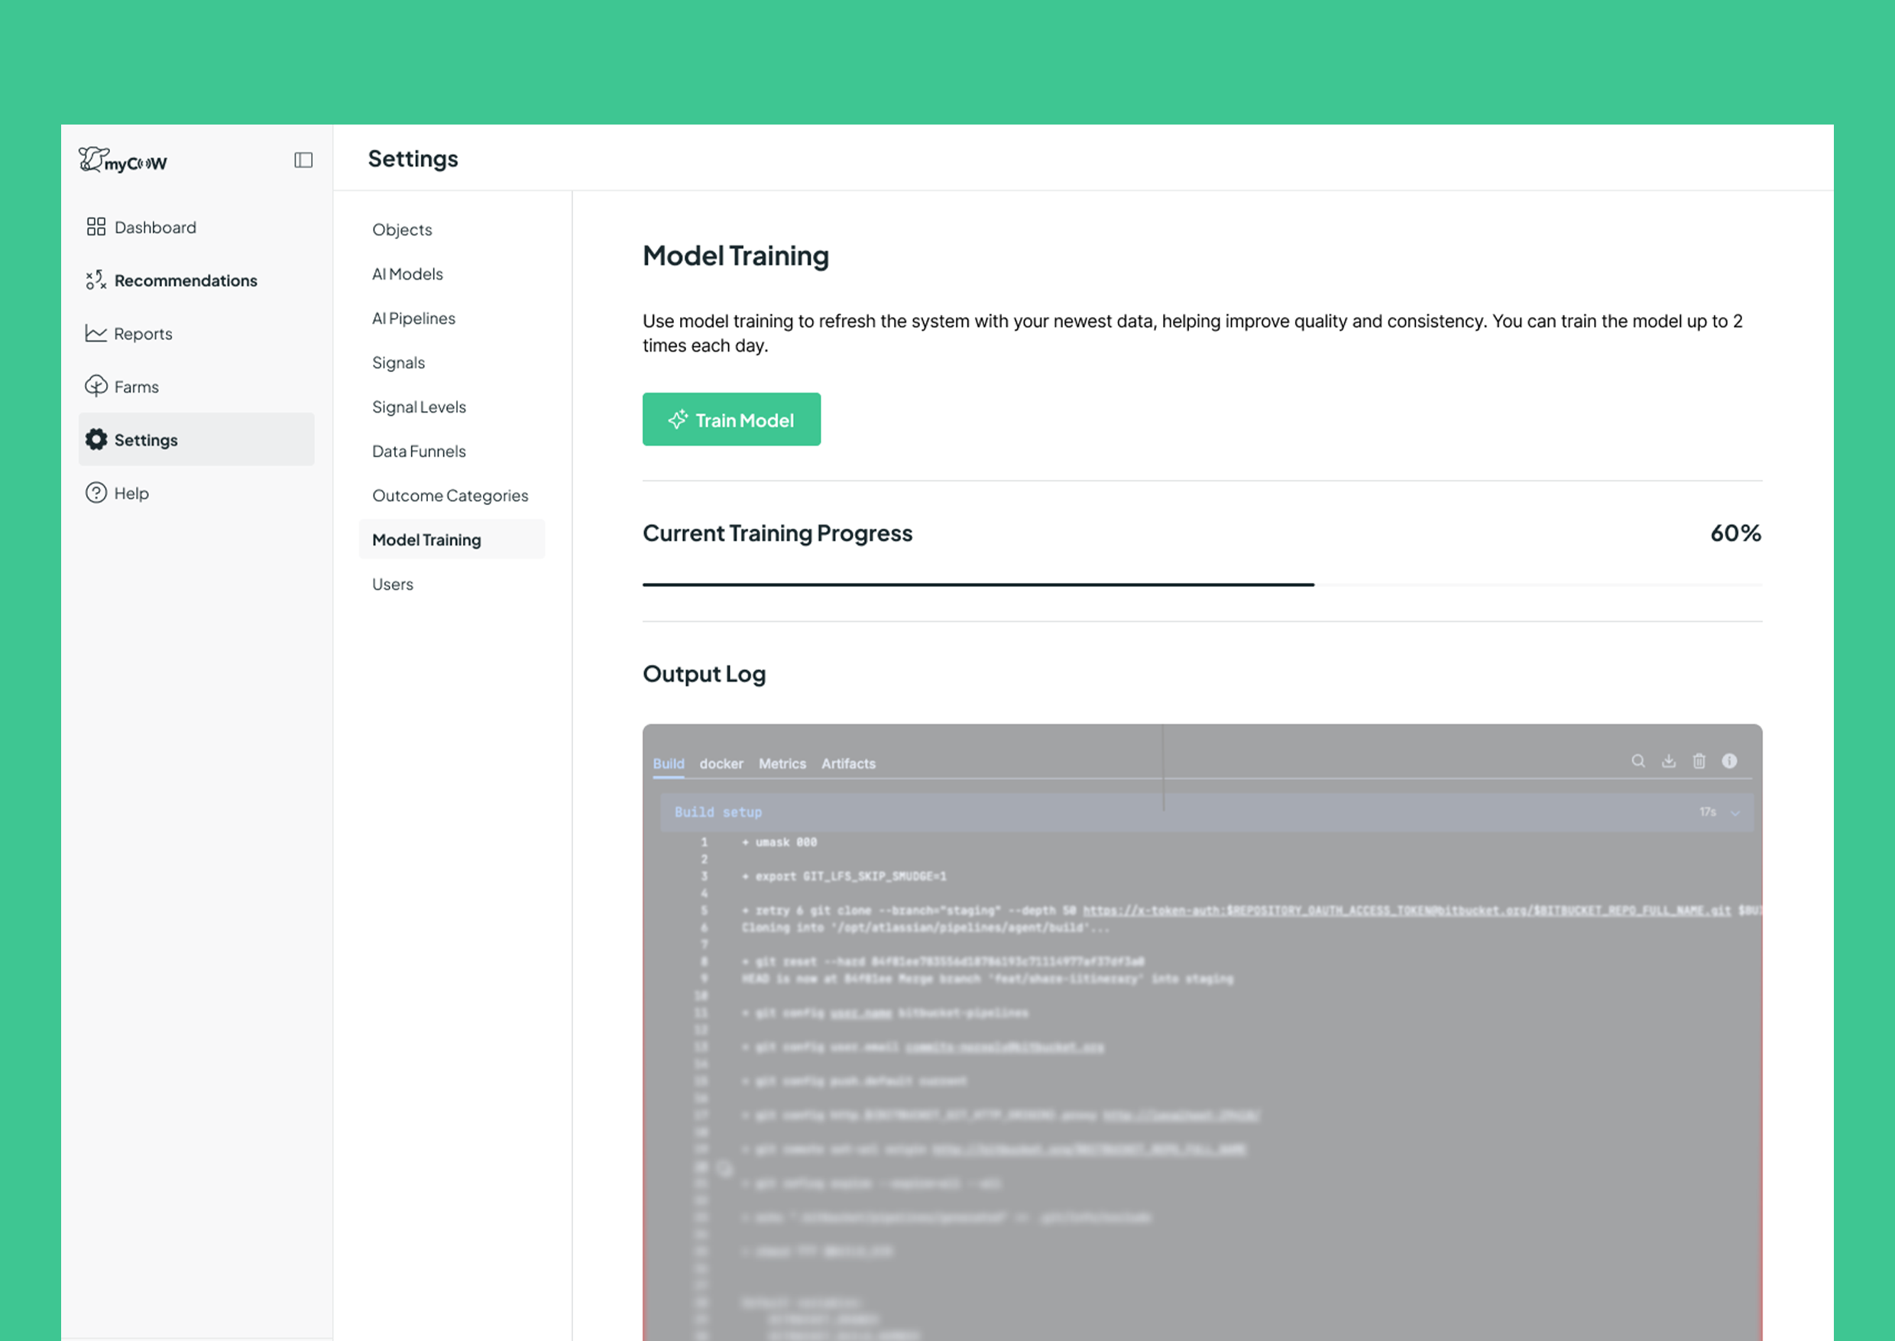Viewport: 1895px width, 1341px height.
Task: Click the Train Model button
Action: (730, 419)
